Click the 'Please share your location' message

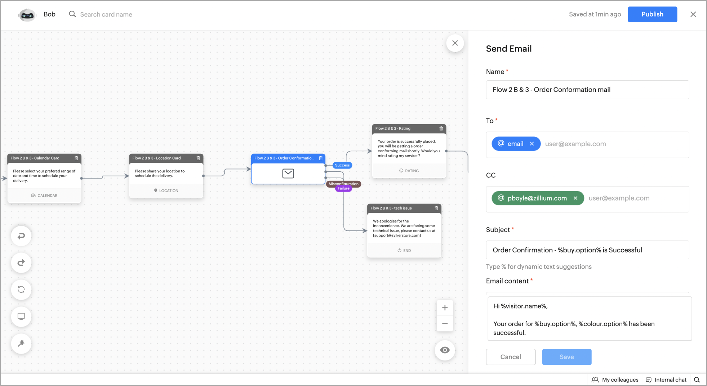[160, 174]
